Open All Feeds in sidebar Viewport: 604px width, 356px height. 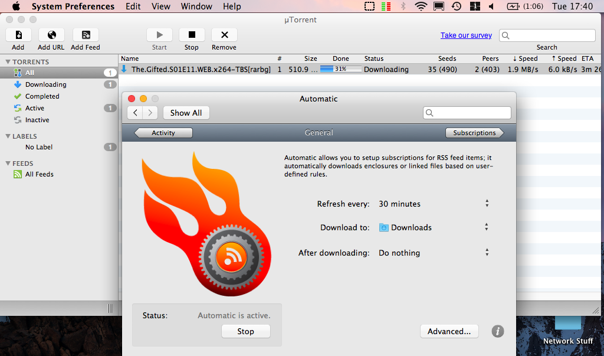coord(58,174)
